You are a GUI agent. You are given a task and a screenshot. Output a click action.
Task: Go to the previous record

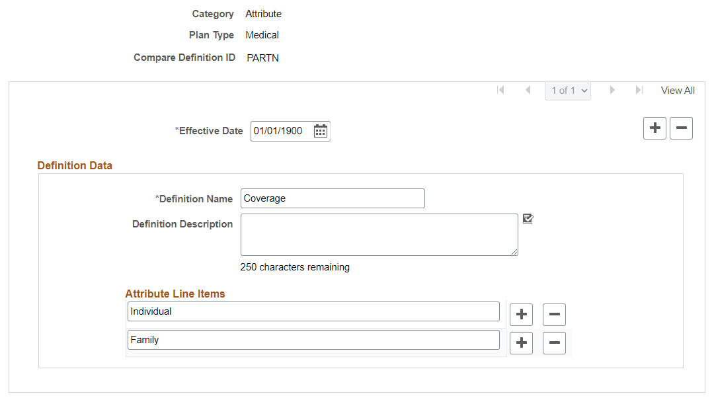pos(528,90)
